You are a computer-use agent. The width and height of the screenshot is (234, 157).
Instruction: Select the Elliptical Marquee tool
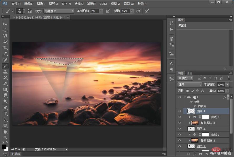click(5, 30)
